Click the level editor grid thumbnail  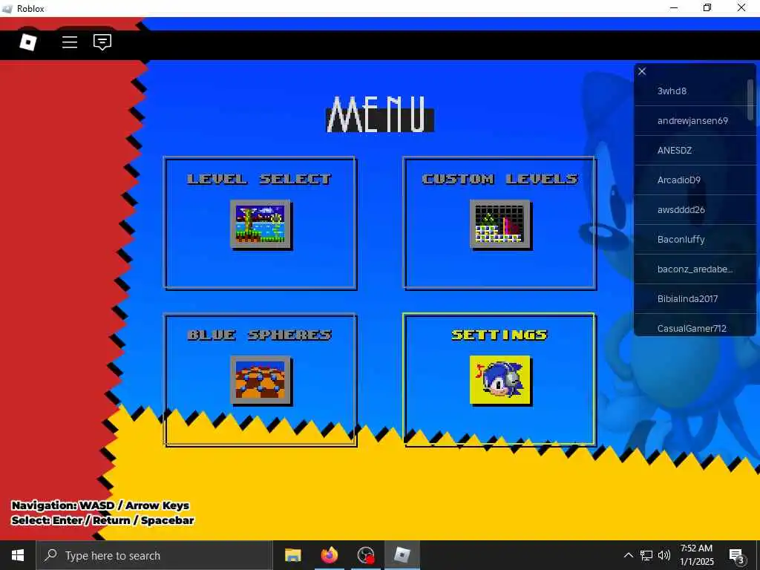(x=501, y=224)
